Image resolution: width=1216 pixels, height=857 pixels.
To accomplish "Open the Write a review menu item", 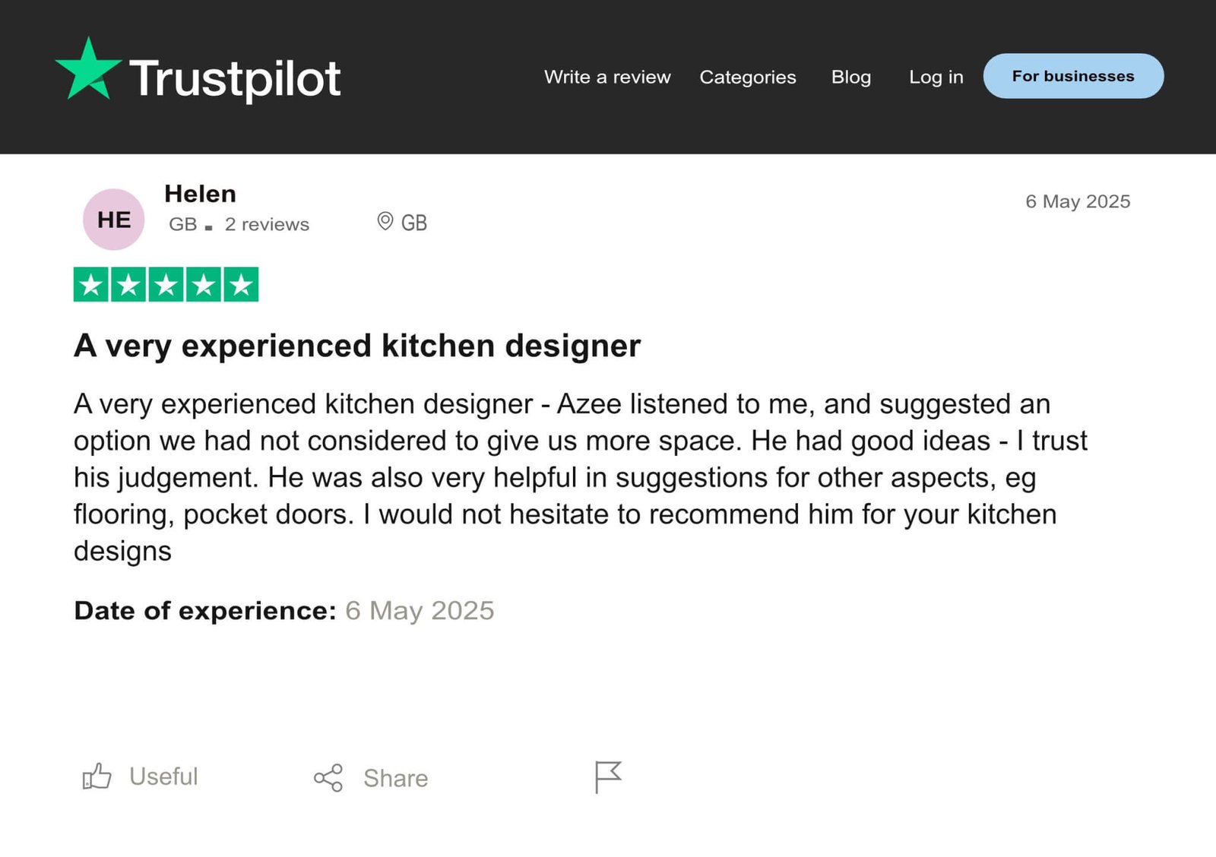I will coord(607,77).
